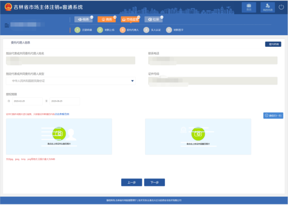Click the national emblem logo
288x205 pixels.
8,7
